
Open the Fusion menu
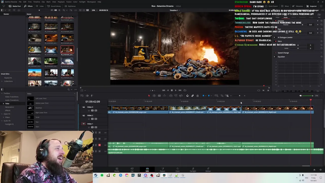69,2
